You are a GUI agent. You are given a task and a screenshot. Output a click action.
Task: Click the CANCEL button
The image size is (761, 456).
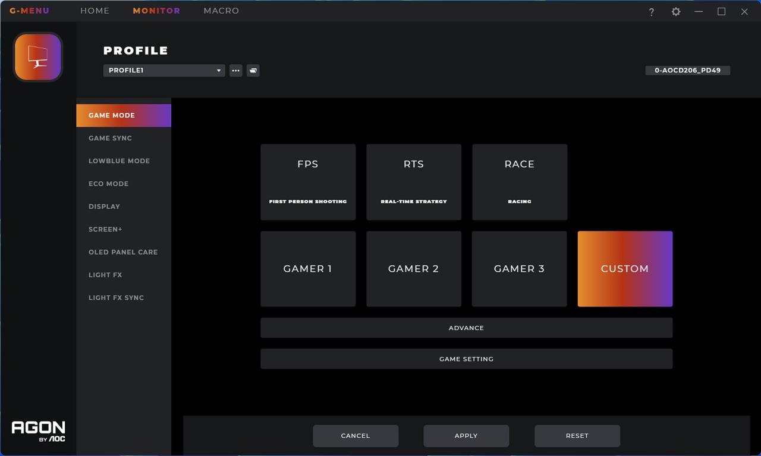pyautogui.click(x=356, y=436)
